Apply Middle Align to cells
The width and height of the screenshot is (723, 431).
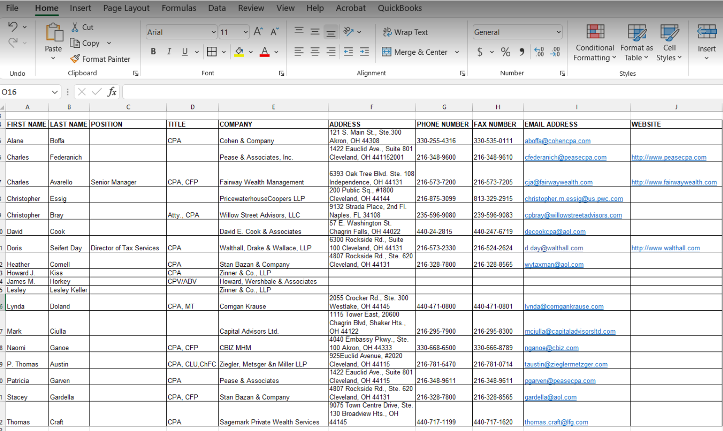point(315,31)
